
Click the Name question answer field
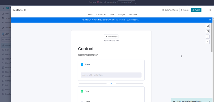point(111,75)
